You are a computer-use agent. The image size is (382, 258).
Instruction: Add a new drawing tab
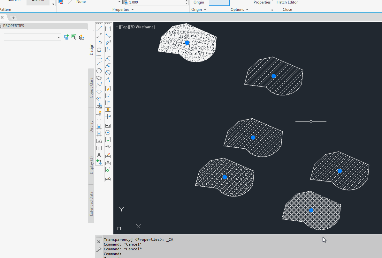tap(13, 18)
